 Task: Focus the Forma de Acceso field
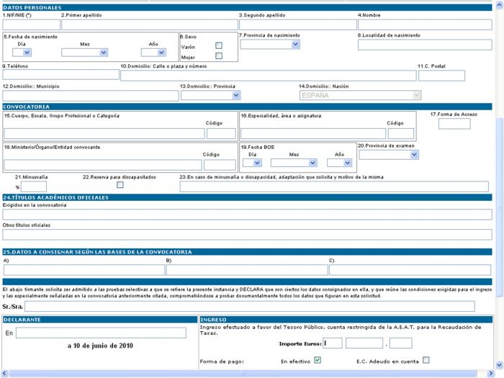pyautogui.click(x=454, y=124)
